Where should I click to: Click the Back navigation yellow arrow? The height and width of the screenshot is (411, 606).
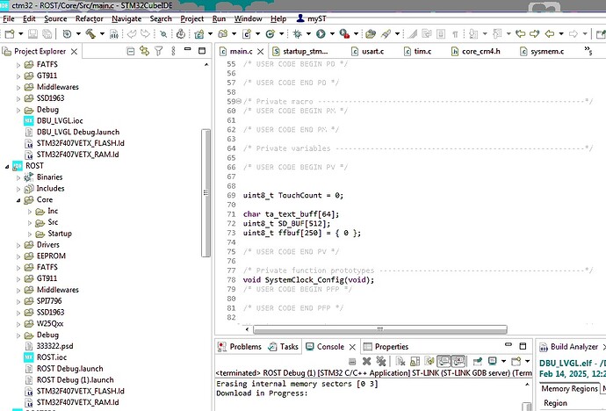click(549, 34)
